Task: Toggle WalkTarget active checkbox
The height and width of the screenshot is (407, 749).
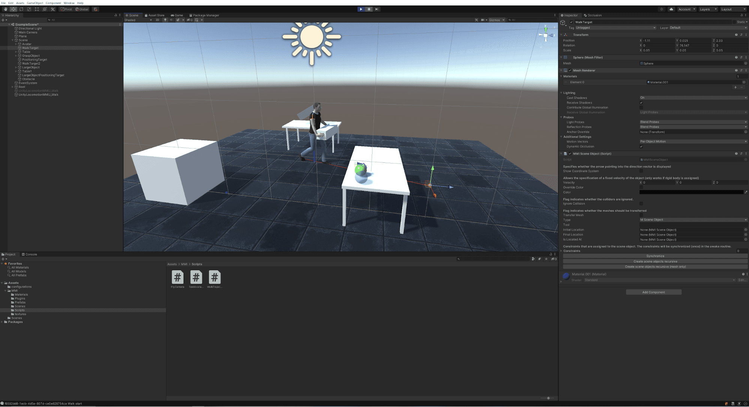Action: (x=571, y=22)
